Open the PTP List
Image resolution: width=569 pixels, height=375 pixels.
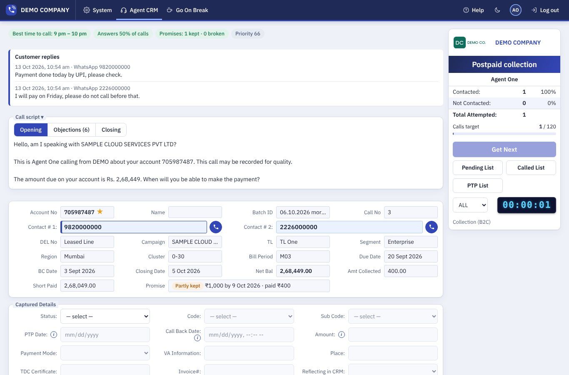478,185
